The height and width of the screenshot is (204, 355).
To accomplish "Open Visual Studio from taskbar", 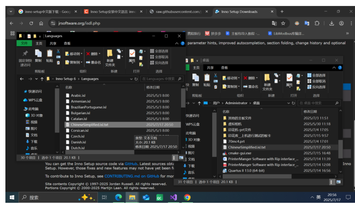I will tap(173, 197).
